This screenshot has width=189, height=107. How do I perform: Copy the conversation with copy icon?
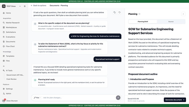[x=114, y=12]
